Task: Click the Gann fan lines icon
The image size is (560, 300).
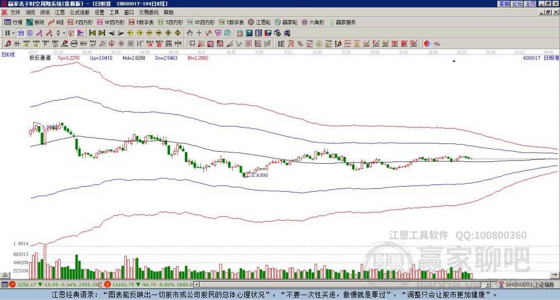Action: pos(201,44)
